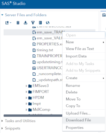106x133 pixels.
Task: Expand the Tasks and Utilities section
Action: [2, 121]
